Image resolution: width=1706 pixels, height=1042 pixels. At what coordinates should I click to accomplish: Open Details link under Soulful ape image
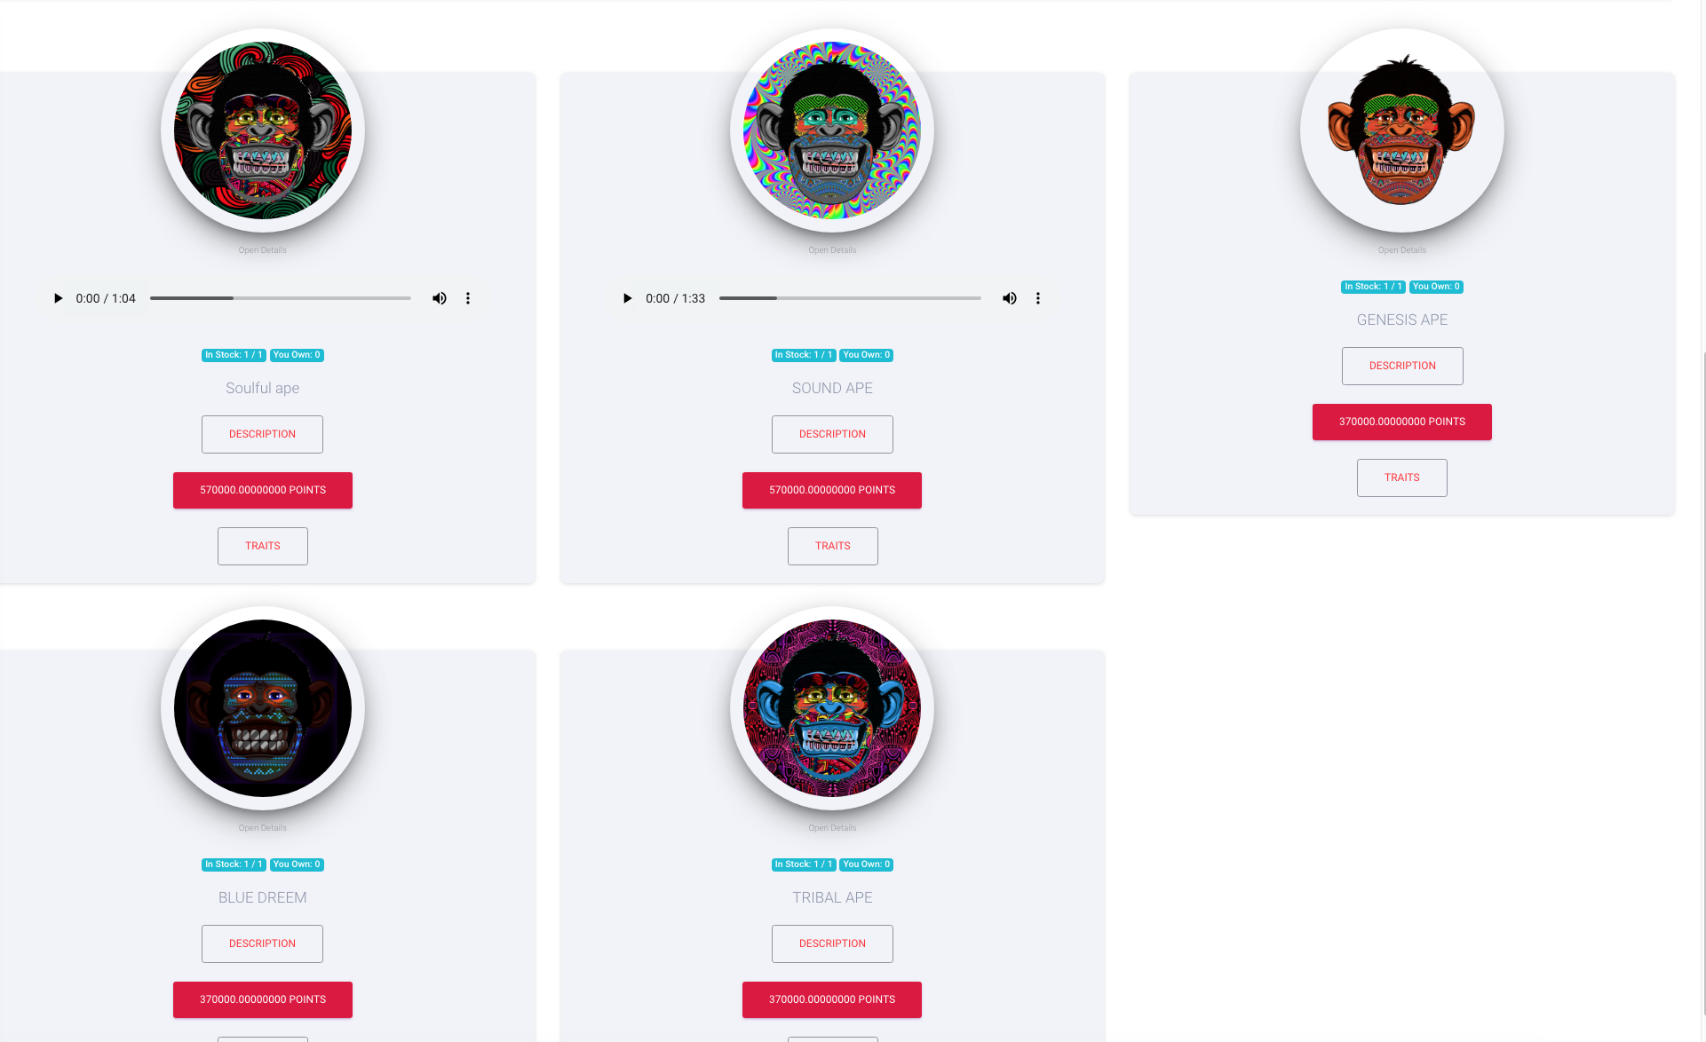263,250
